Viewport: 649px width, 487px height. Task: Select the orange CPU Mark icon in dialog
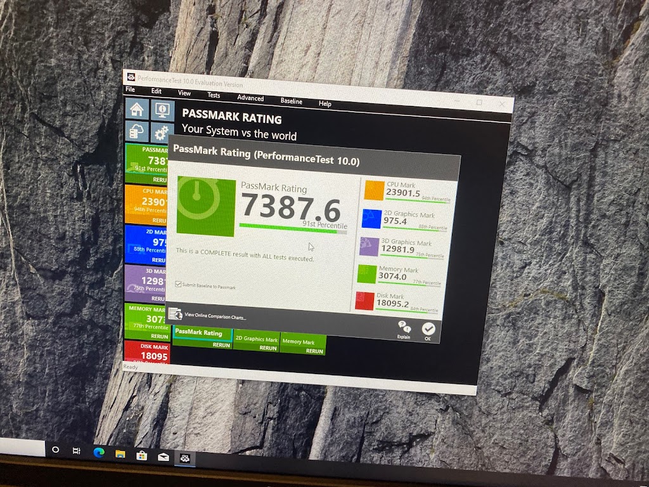tap(374, 190)
